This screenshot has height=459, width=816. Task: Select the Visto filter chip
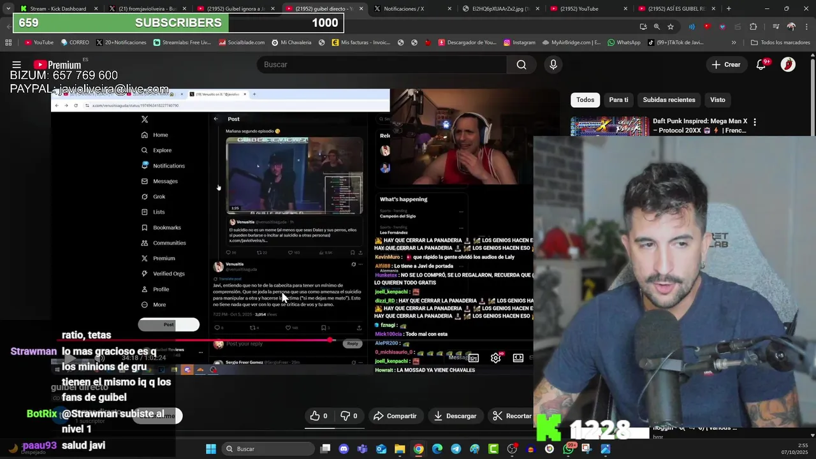(718, 99)
